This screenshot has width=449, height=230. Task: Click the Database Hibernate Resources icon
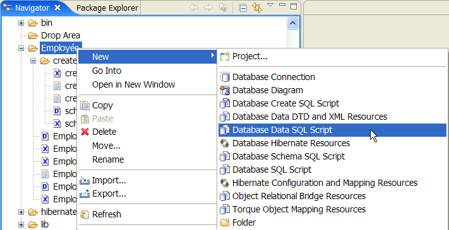225,143
